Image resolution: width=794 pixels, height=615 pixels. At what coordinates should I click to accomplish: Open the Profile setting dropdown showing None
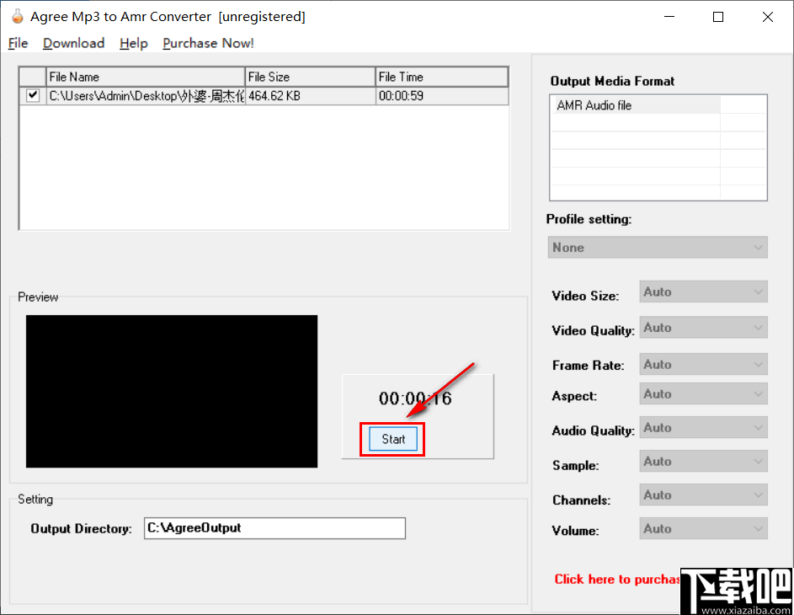[x=657, y=247]
